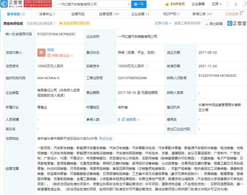Click the 企查查 logo in header
Screen dimensions: 247x195
point(12,4)
